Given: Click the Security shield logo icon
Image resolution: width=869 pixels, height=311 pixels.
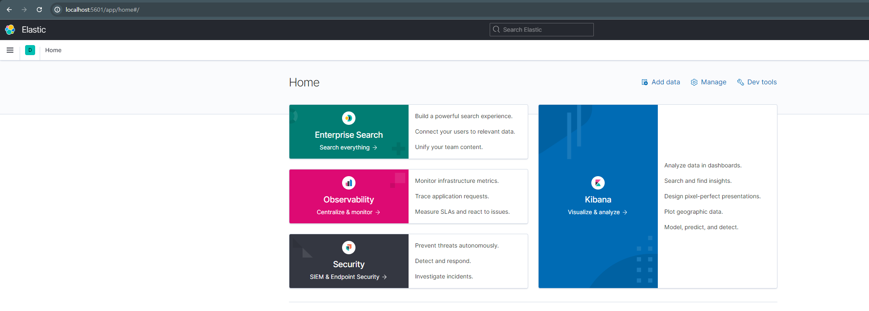Looking at the screenshot, I should click(x=349, y=248).
